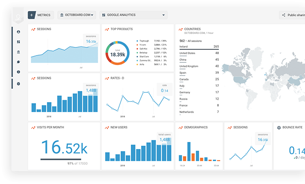
Task: Click the 97% of 17000 goal text
Action: click(78, 163)
